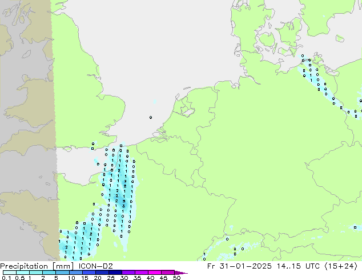Click the lone precipitation marker in North Sea
Image resolution: width=362 pixels, height=280 pixels.
point(151,117)
